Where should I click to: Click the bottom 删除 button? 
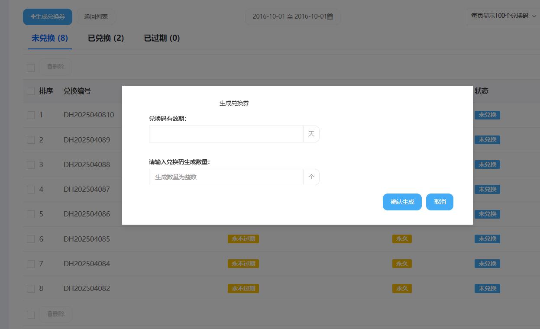click(x=55, y=314)
